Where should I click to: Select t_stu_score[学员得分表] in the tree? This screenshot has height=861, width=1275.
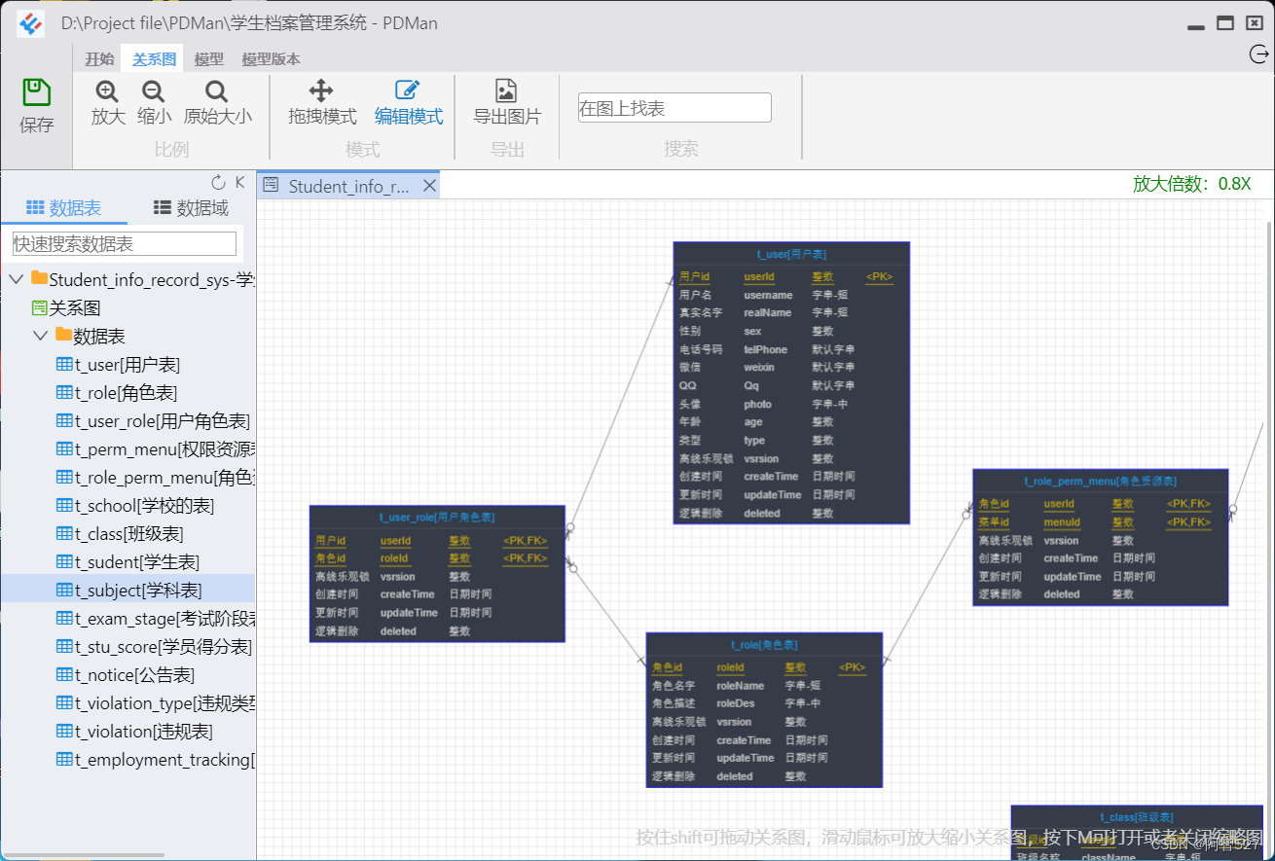coord(155,647)
